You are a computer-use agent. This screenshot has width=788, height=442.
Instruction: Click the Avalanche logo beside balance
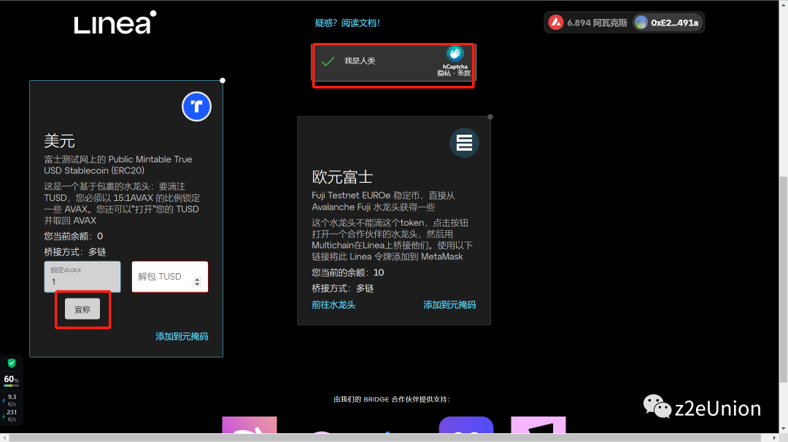[557, 22]
